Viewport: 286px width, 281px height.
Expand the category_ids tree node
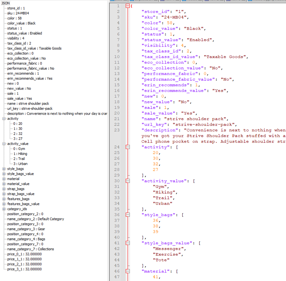4,209
